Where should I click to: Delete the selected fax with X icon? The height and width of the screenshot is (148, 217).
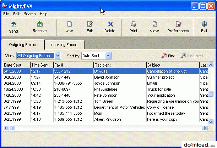tap(110, 24)
